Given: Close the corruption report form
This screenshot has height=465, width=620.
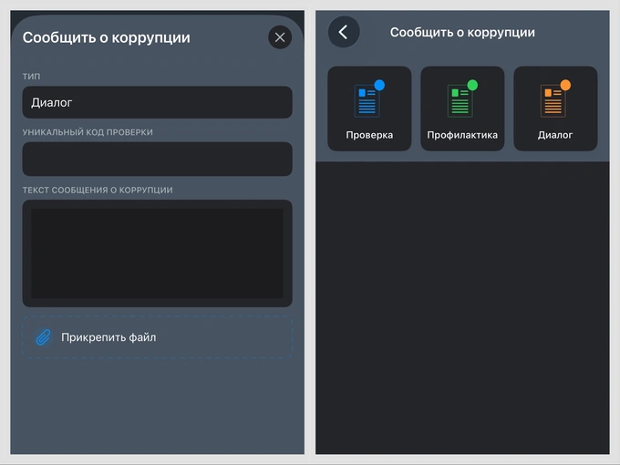Looking at the screenshot, I should (280, 37).
